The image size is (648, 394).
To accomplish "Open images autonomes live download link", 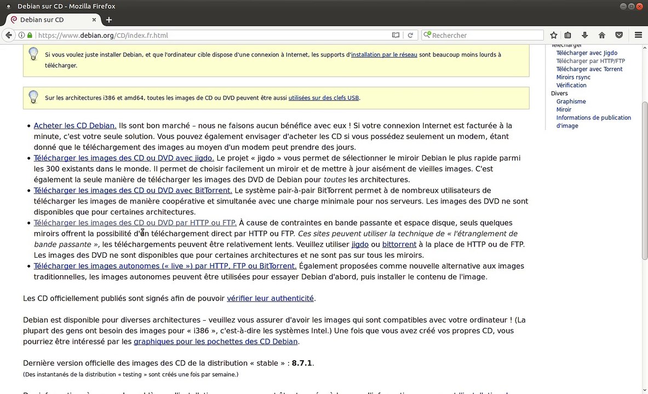I will click(x=165, y=266).
